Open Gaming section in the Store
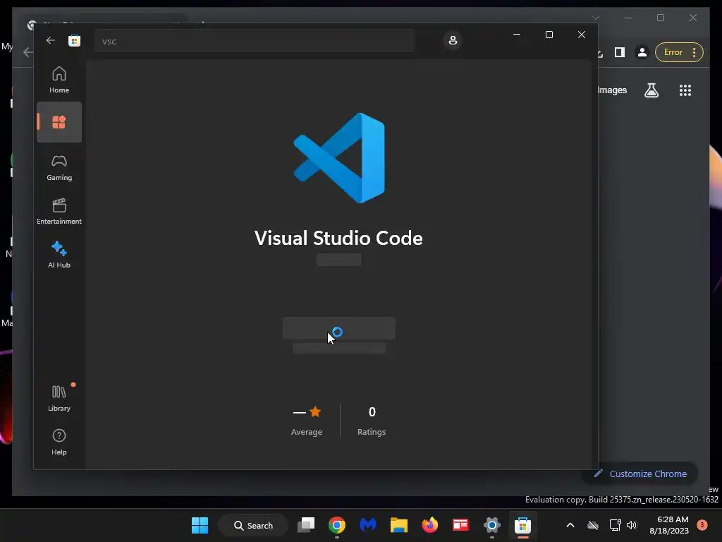The width and height of the screenshot is (722, 542). tap(59, 167)
